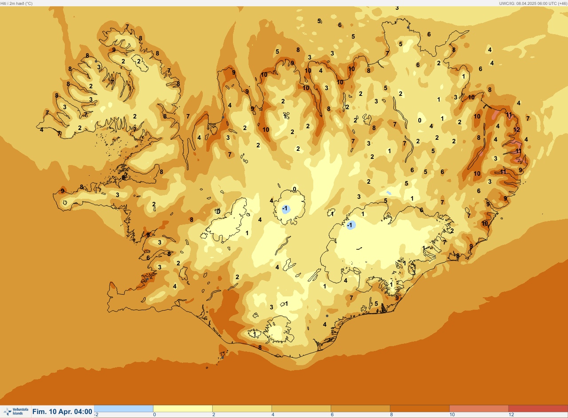Click the 'UWC/IG: 08.04.2025 06:00 UTC (+46)' run label
The height and width of the screenshot is (418, 568).
[x=532, y=3]
